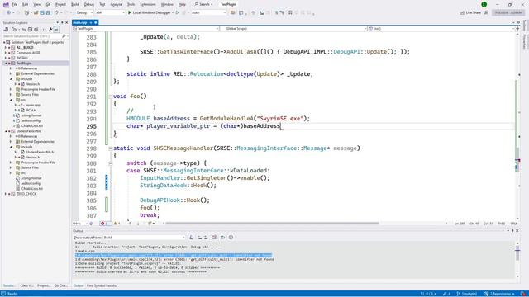Close the Solution Explorer panel
The image size is (529, 297).
click(66, 22)
